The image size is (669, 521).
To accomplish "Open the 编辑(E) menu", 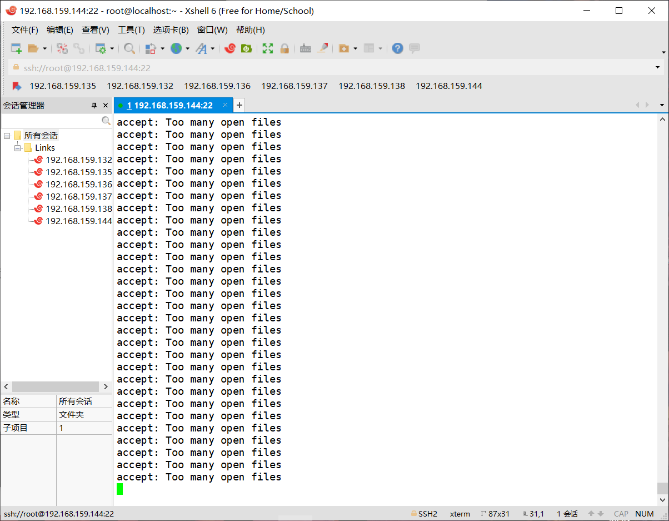I will (60, 30).
